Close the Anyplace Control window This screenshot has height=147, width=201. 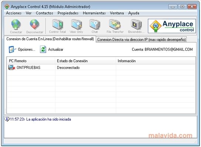point(192,7)
